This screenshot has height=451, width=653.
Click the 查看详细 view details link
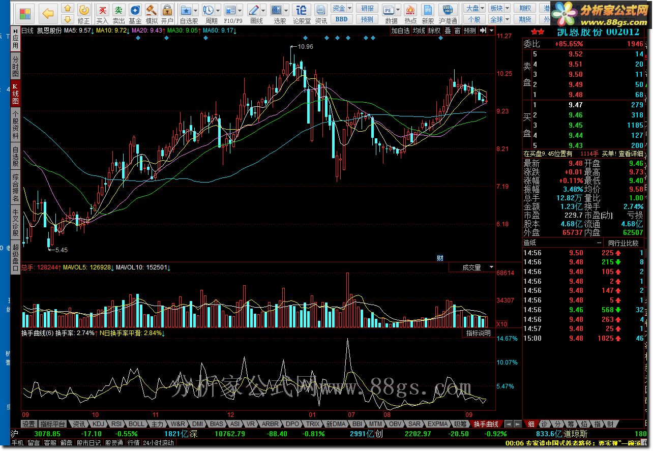coord(632,153)
